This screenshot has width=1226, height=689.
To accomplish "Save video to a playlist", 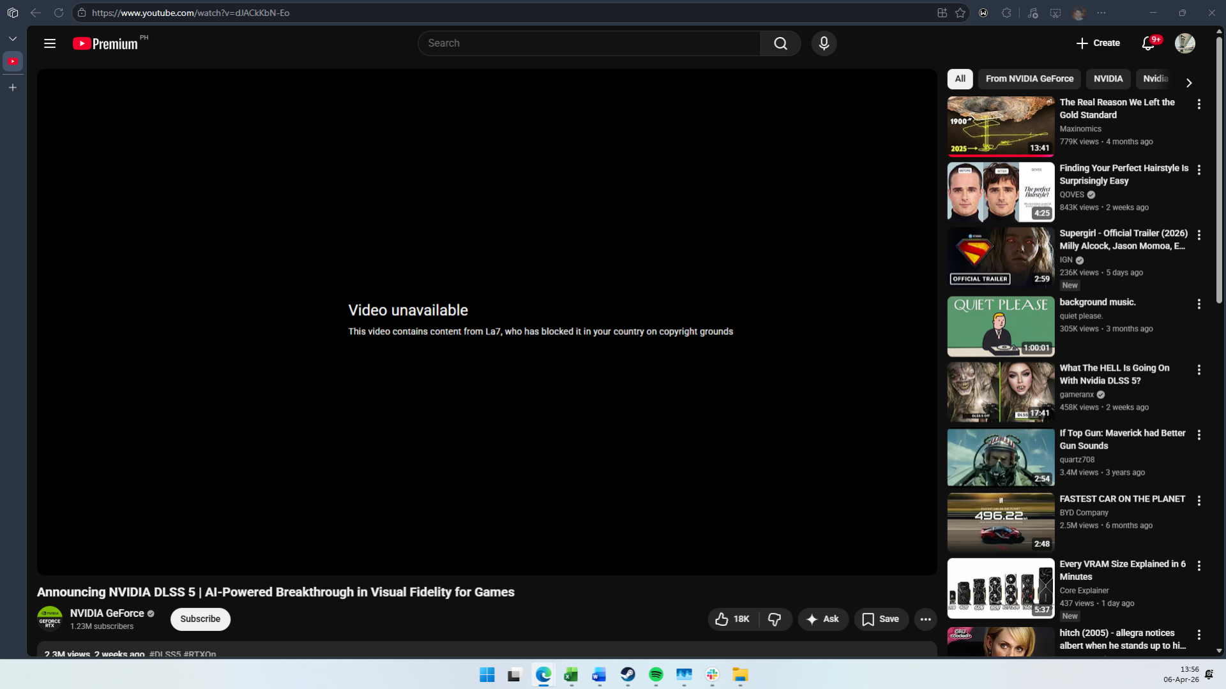I will [881, 619].
